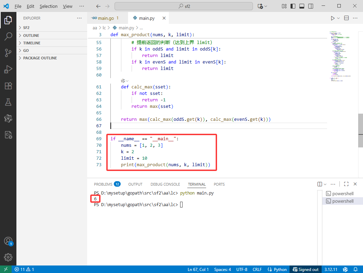This screenshot has width=363, height=273.
Task: Open the Run and Debug view
Action: [8, 69]
